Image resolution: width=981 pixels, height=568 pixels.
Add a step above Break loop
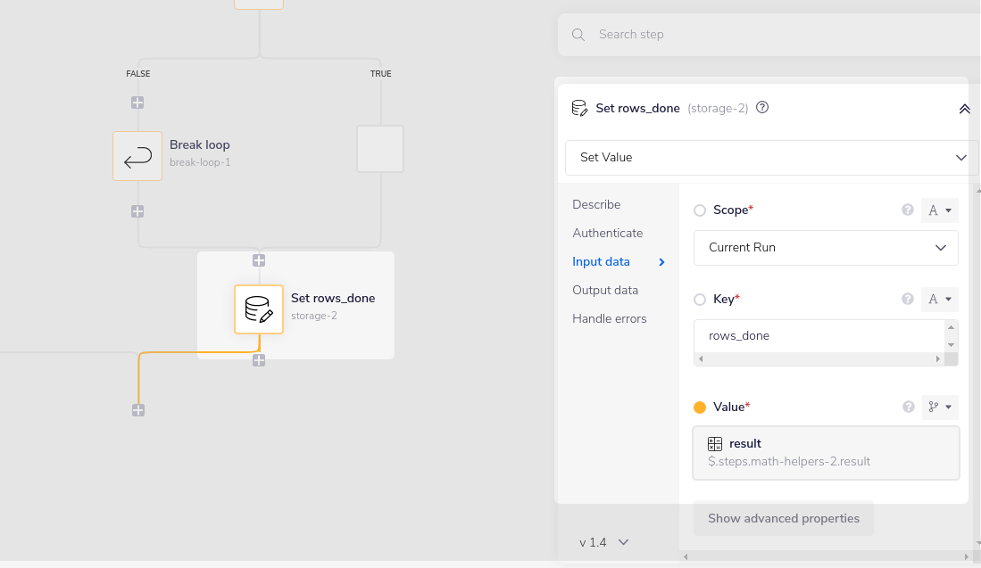[137, 103]
